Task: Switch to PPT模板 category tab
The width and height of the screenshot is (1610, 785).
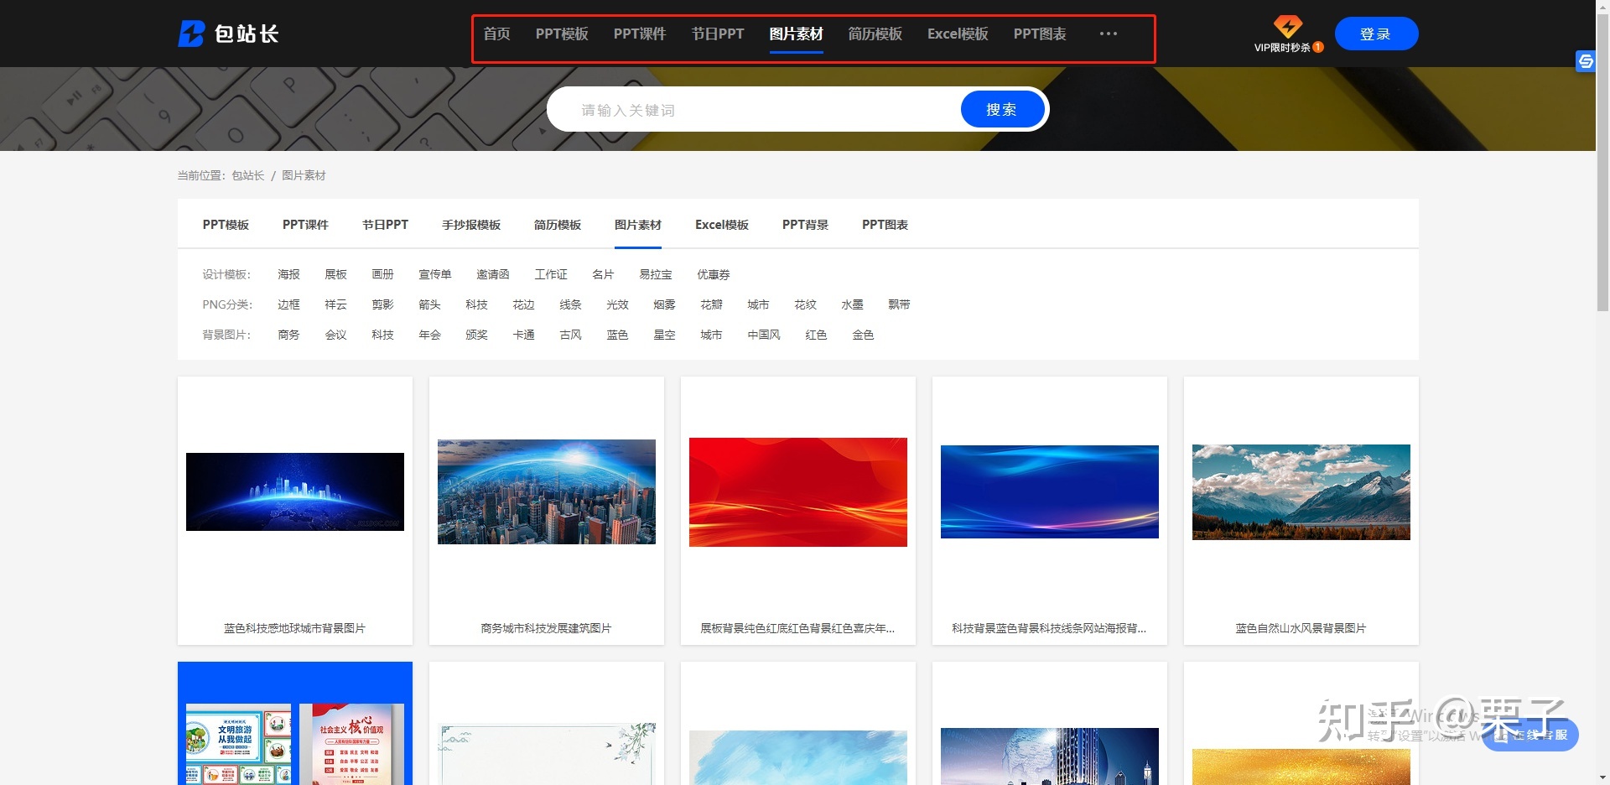Action: click(x=226, y=225)
